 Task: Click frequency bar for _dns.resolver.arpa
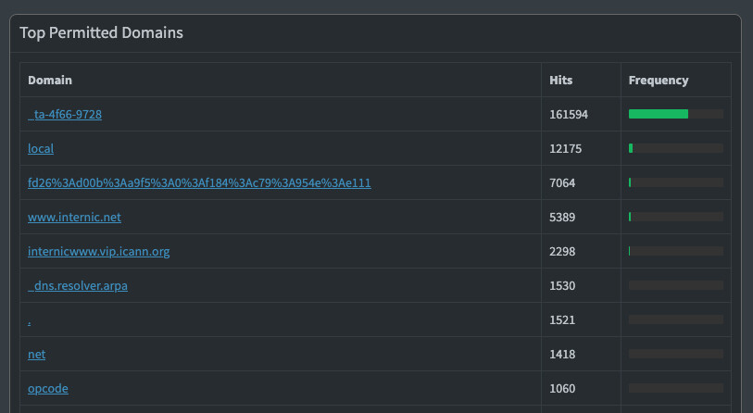point(676,285)
